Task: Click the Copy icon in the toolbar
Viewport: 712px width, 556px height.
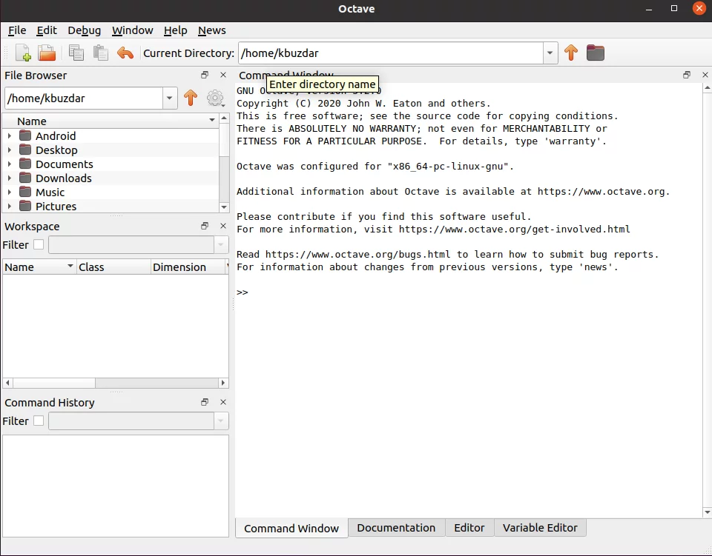Action: pyautogui.click(x=76, y=53)
